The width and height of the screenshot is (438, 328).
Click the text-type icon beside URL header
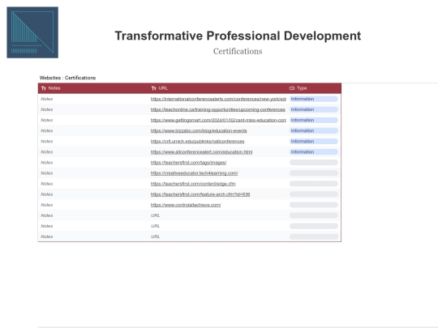point(153,88)
